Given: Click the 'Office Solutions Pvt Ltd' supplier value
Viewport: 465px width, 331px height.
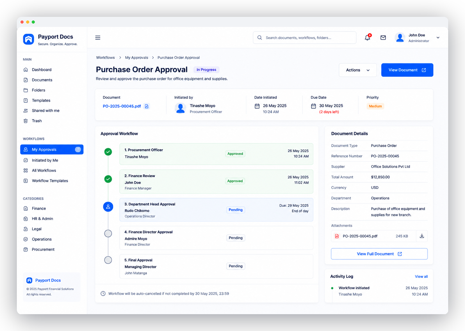Looking at the screenshot, I should point(390,167).
